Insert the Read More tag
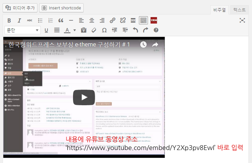 click(133, 20)
